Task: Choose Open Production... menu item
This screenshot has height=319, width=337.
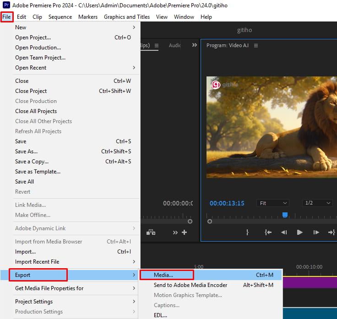Action: [70, 48]
